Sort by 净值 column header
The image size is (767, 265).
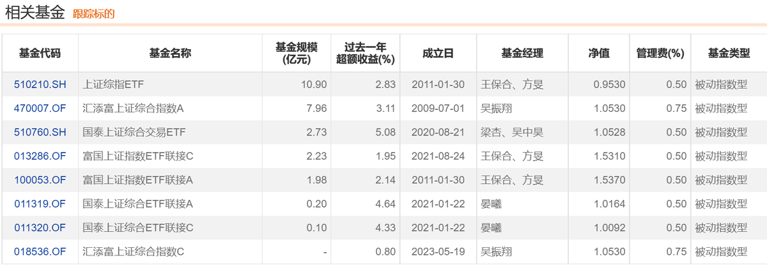tap(599, 54)
